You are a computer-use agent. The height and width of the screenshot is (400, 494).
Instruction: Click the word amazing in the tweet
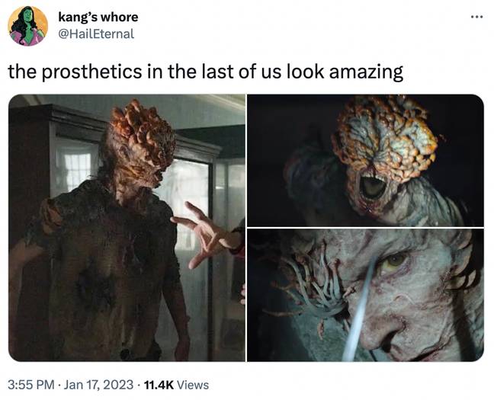[366, 72]
